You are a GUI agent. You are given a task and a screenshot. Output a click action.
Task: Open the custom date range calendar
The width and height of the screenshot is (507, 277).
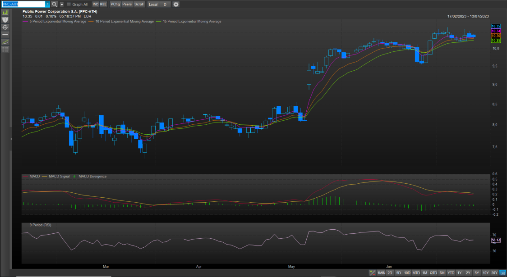(x=502, y=273)
